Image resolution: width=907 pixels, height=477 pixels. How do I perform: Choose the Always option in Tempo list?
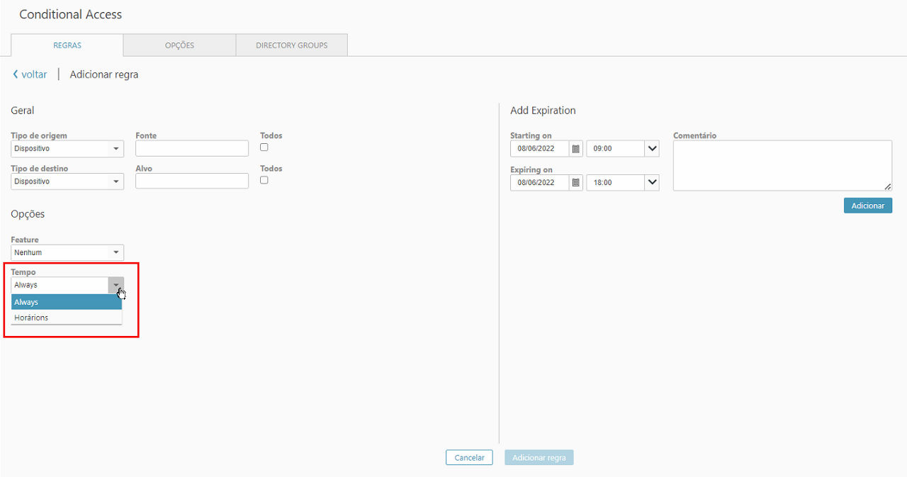tap(67, 302)
